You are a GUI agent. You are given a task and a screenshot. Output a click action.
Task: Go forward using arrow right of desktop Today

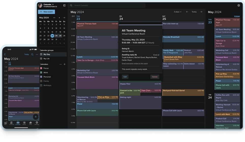pyautogui.click(x=201, y=12)
